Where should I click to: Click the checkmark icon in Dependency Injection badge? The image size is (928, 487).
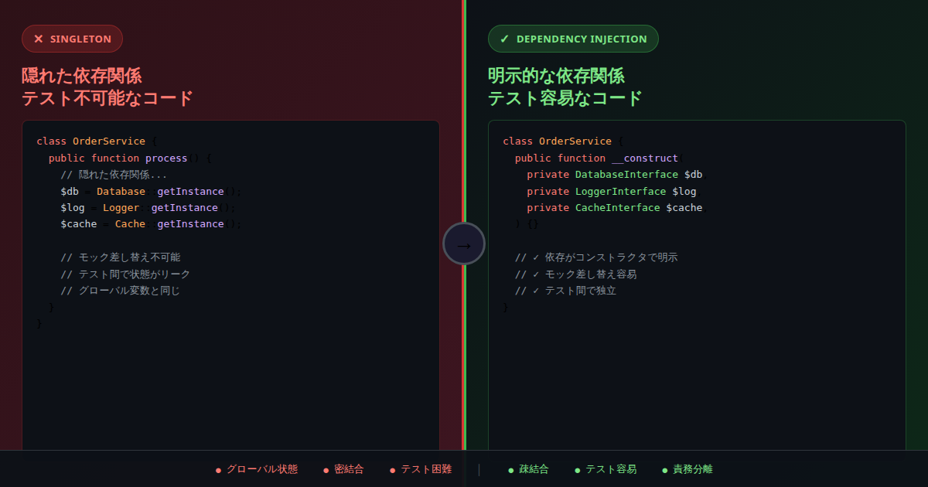coord(505,39)
